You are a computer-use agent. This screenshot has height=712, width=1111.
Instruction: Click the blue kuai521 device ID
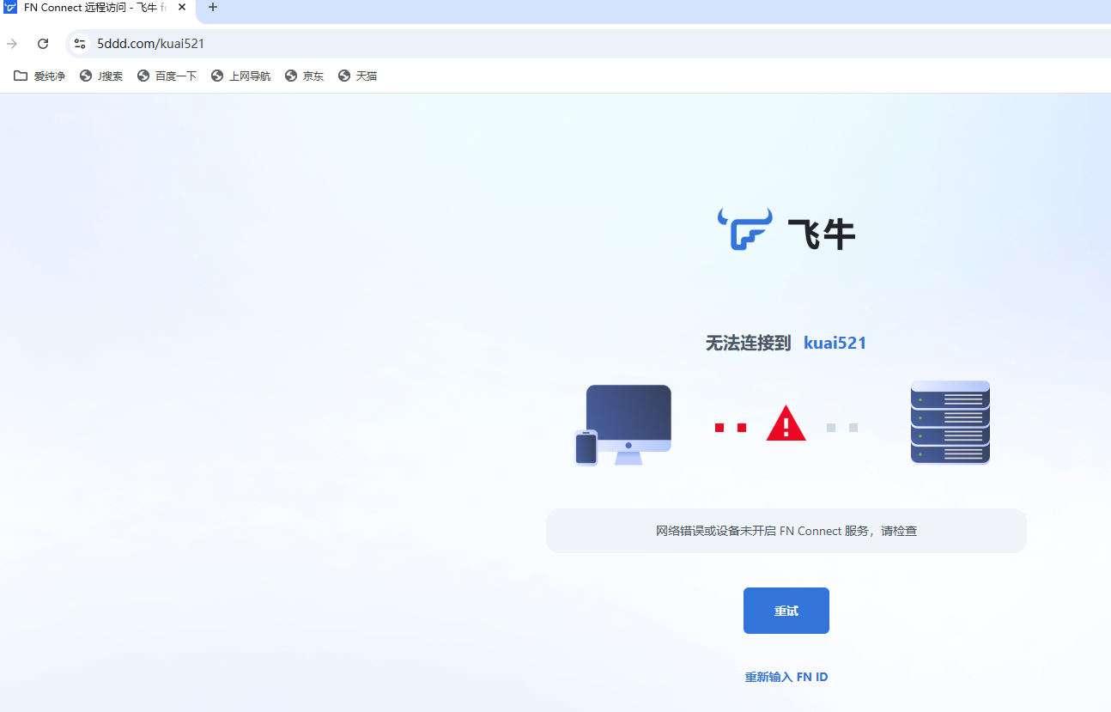coord(835,344)
